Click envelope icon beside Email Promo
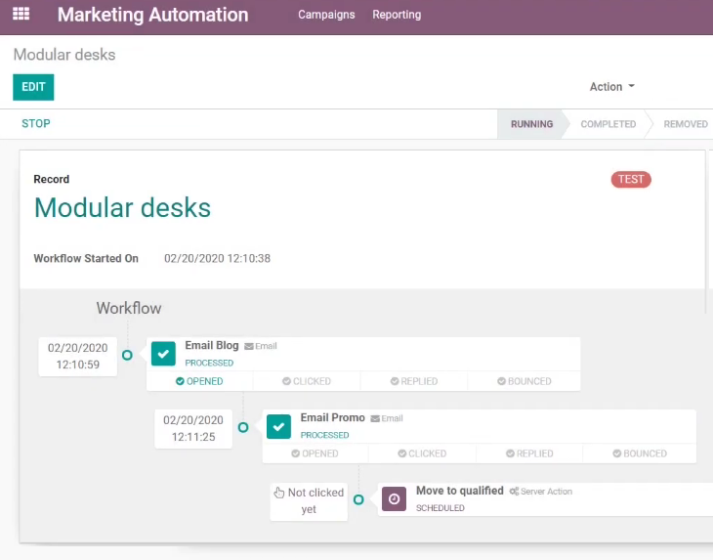The image size is (713, 560). [375, 418]
